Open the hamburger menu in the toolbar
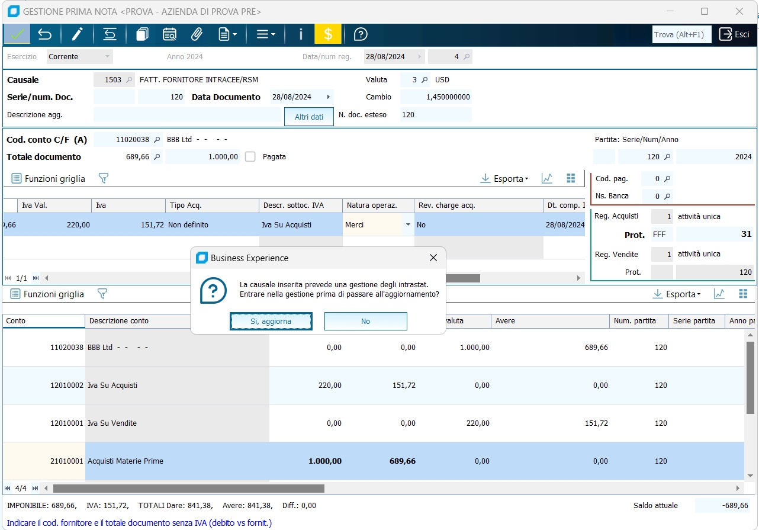The width and height of the screenshot is (759, 530). pyautogui.click(x=265, y=34)
